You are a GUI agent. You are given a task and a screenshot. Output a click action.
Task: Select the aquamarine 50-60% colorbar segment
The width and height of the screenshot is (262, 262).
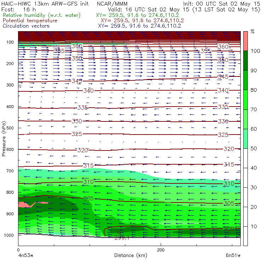click(245, 139)
